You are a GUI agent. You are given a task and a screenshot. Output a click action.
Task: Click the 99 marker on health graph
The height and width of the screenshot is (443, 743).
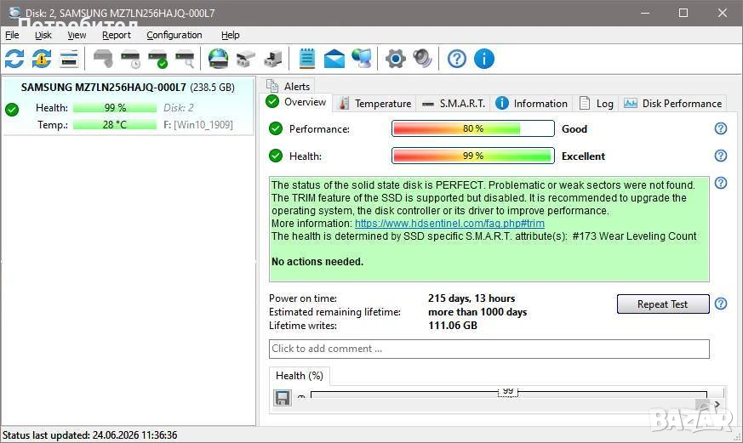[508, 391]
